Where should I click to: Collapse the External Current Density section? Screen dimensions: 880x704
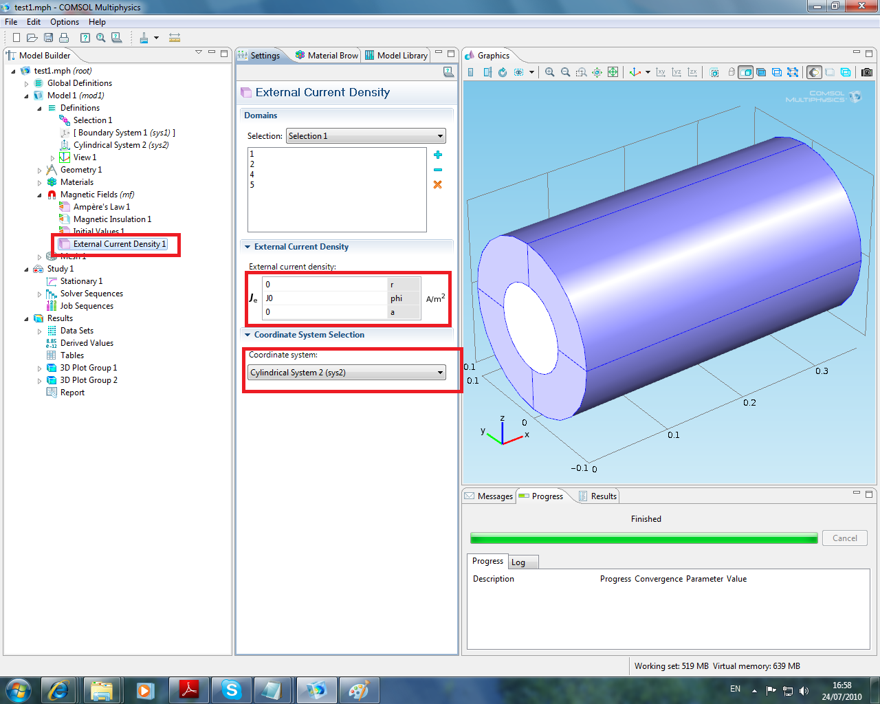(247, 247)
